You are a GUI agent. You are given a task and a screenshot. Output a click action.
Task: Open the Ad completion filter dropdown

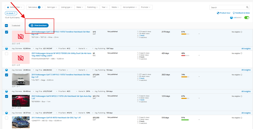(x=130, y=7)
